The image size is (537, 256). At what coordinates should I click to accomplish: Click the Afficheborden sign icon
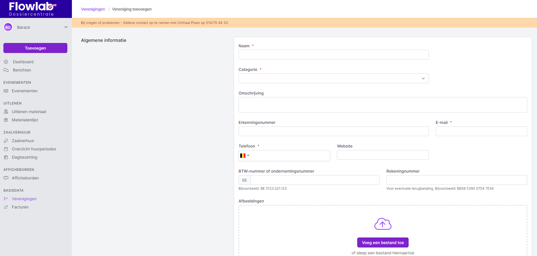coord(6,178)
